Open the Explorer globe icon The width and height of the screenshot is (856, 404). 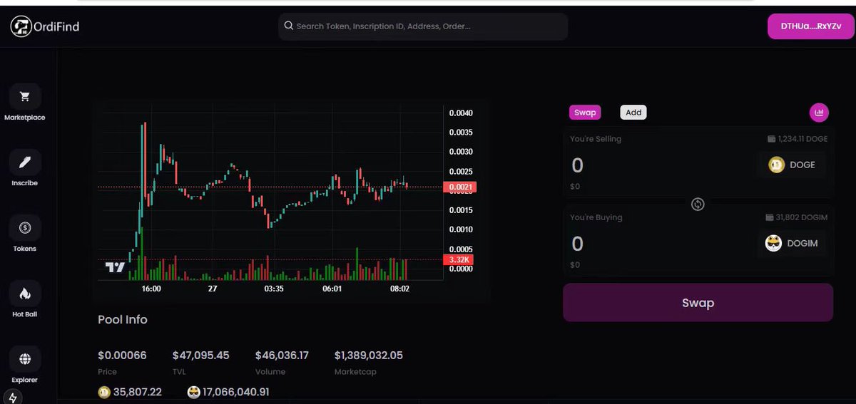click(25, 359)
